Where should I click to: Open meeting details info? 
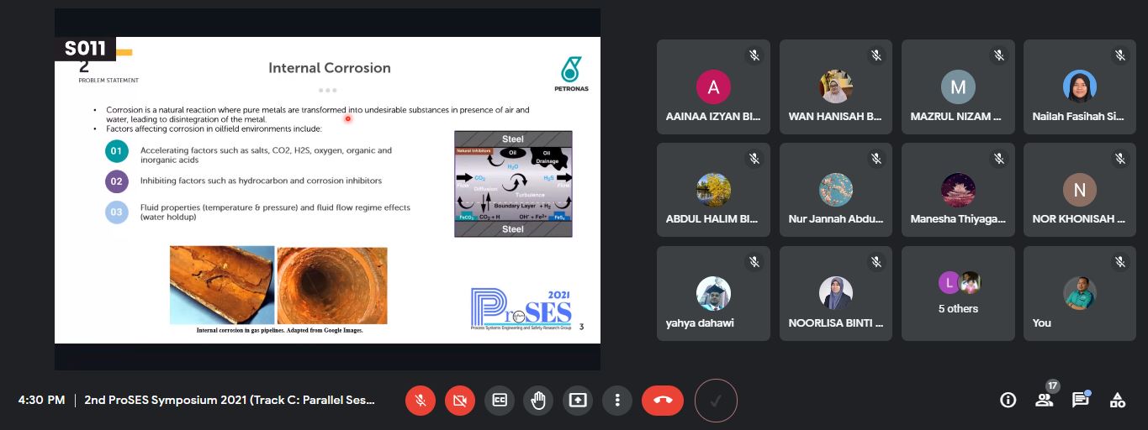coord(1008,400)
